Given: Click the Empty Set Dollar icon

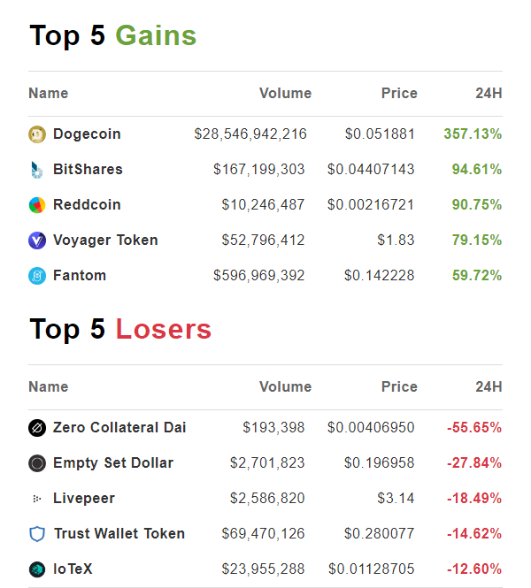Looking at the screenshot, I should pyautogui.click(x=36, y=463).
